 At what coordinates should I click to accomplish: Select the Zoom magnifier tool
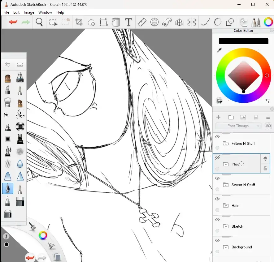click(39, 22)
